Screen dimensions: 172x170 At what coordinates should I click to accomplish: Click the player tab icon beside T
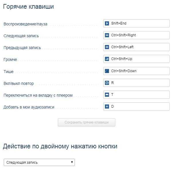[107, 95]
